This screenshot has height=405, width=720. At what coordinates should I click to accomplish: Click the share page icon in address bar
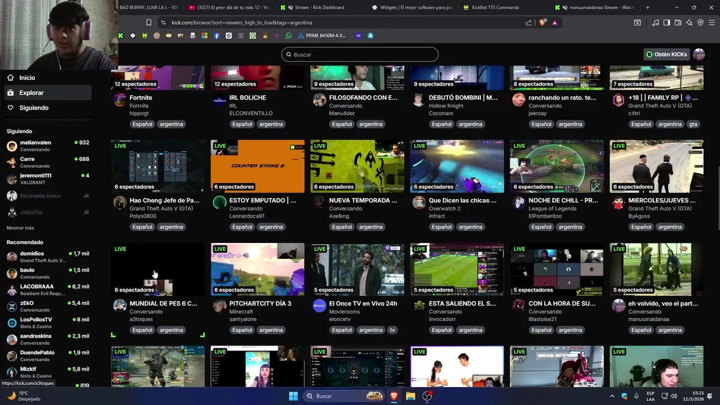coord(529,22)
